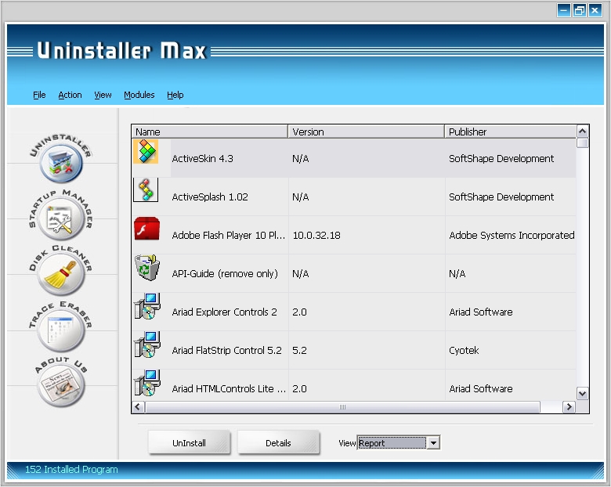Sort list by Publisher column header
Image resolution: width=611 pixels, height=487 pixels.
(510, 132)
